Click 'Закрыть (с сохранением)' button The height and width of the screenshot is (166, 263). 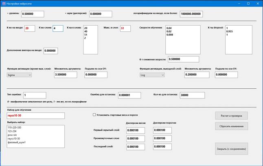tap(231, 149)
